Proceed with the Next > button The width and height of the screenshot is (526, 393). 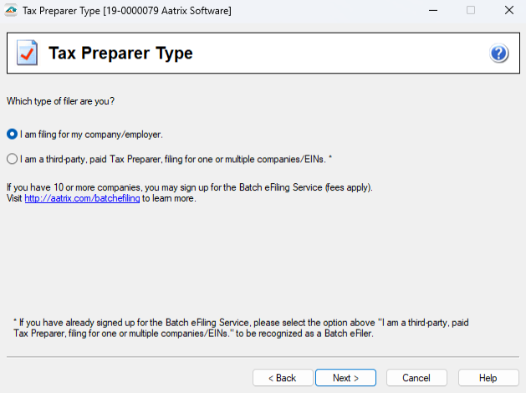tap(345, 378)
